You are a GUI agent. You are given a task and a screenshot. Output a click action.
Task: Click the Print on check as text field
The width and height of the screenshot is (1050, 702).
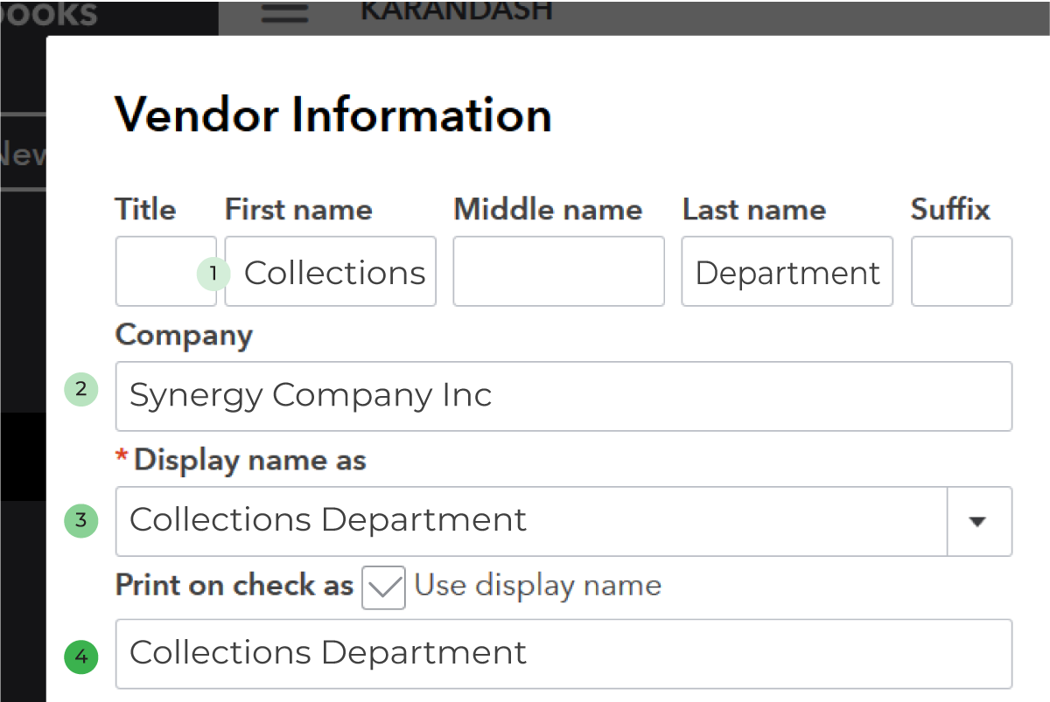pos(563,654)
